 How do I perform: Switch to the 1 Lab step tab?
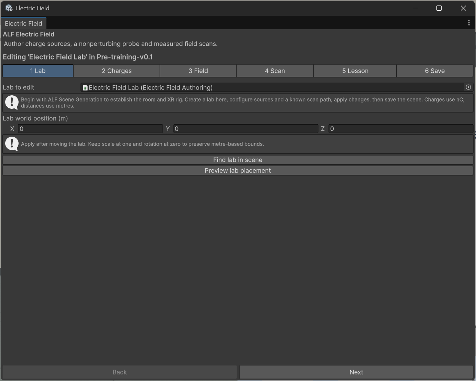(x=38, y=71)
